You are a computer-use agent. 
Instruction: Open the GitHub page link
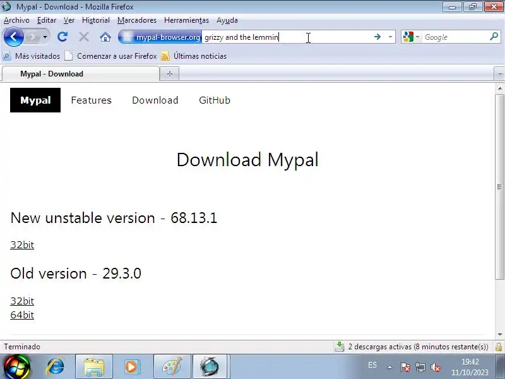tap(215, 100)
